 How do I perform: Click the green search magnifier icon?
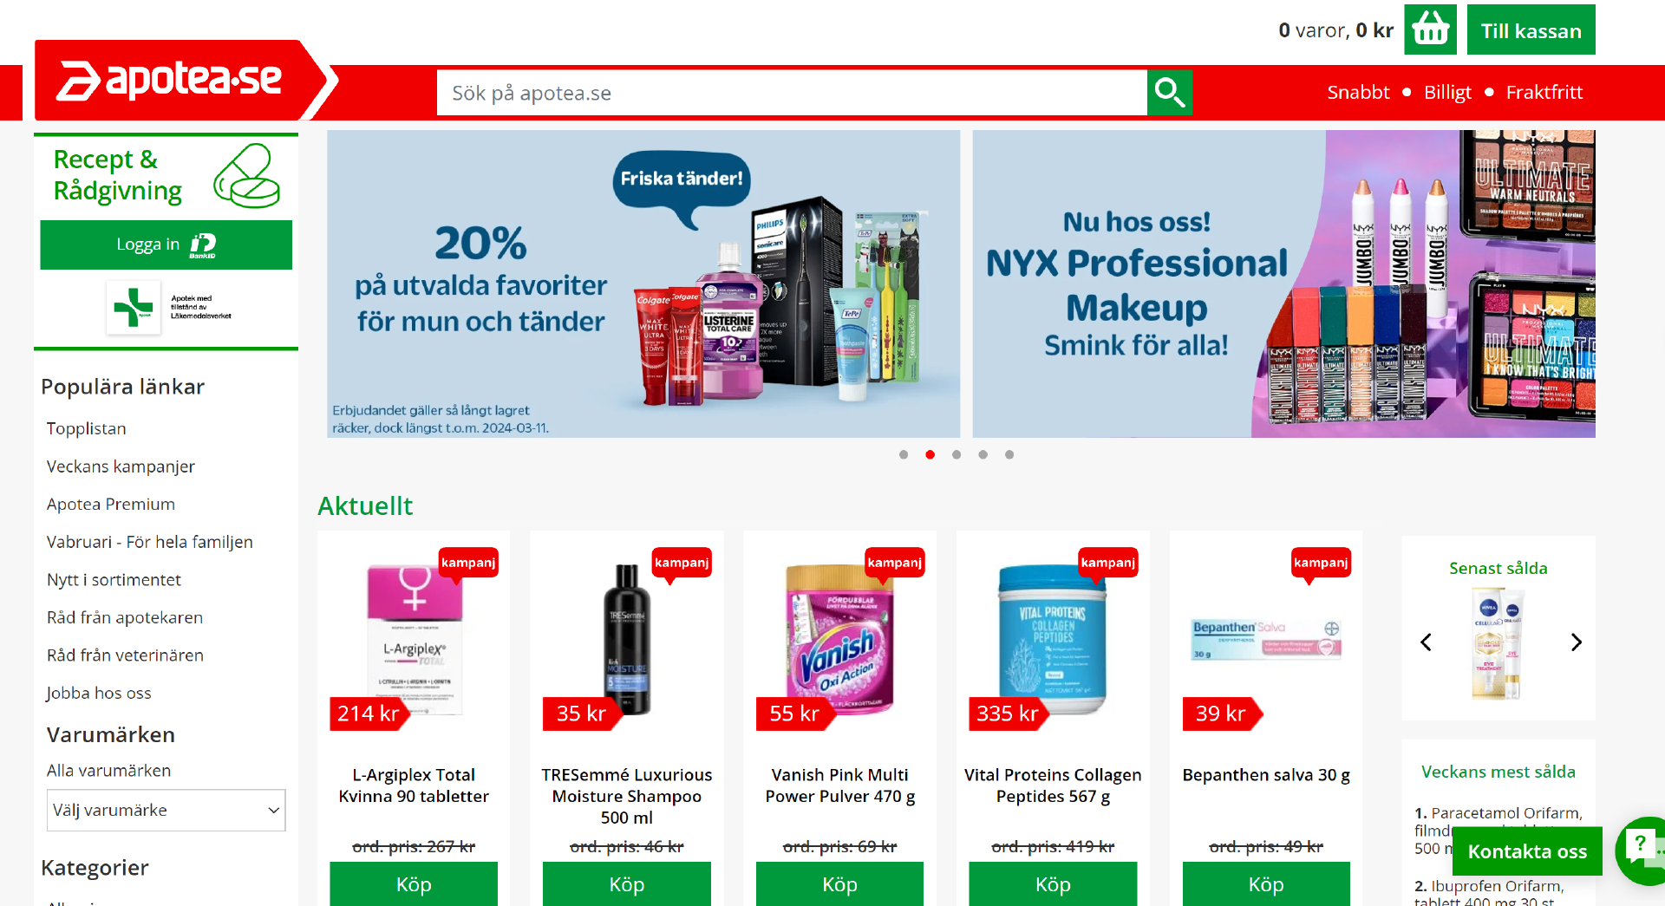click(1169, 93)
